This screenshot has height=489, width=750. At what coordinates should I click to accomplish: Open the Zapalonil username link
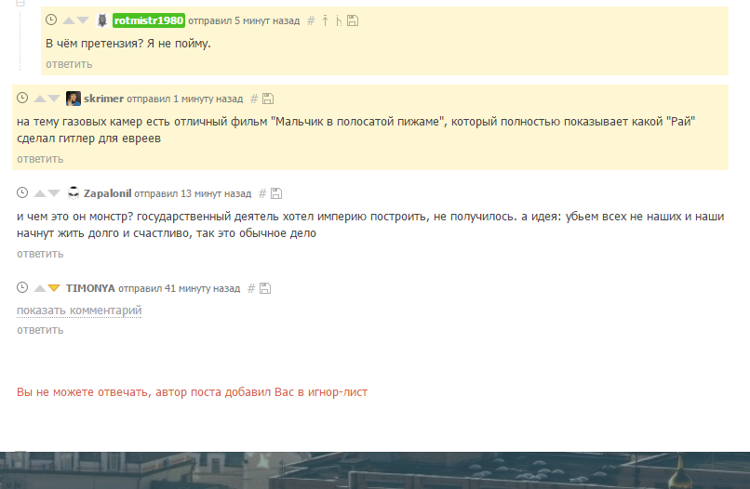point(108,193)
